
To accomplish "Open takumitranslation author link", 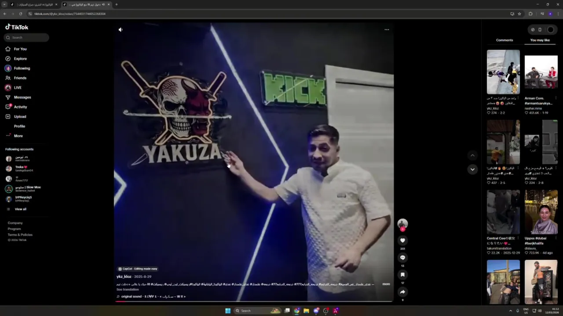I will [x=499, y=248].
